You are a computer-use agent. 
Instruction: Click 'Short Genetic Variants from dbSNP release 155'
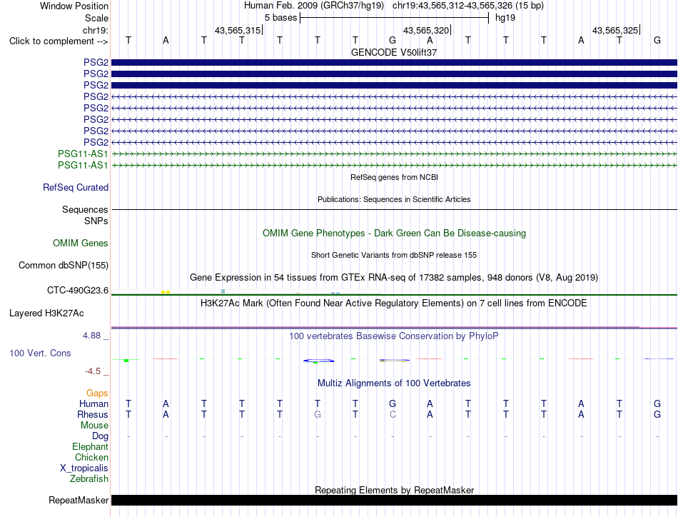click(394, 255)
